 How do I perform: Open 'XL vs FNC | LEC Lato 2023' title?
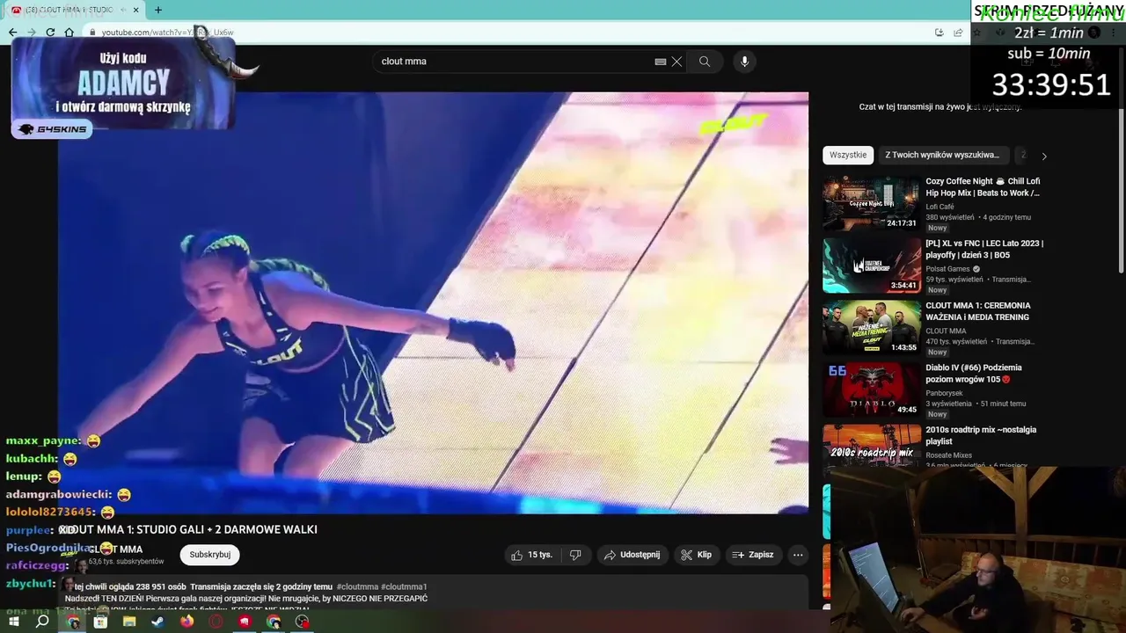click(983, 249)
